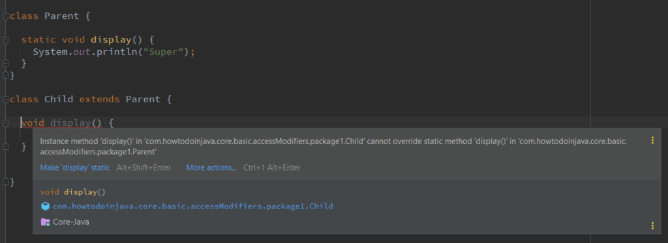
Task: Click the Core-Java module label
Action: click(x=70, y=222)
